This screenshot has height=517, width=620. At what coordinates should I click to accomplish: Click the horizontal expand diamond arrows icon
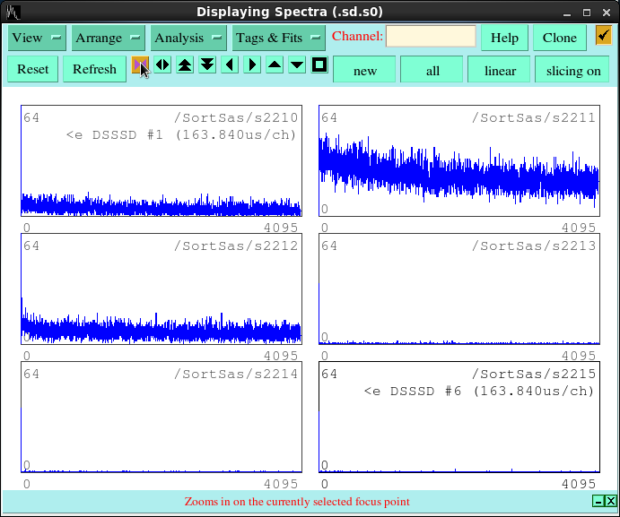click(x=162, y=65)
